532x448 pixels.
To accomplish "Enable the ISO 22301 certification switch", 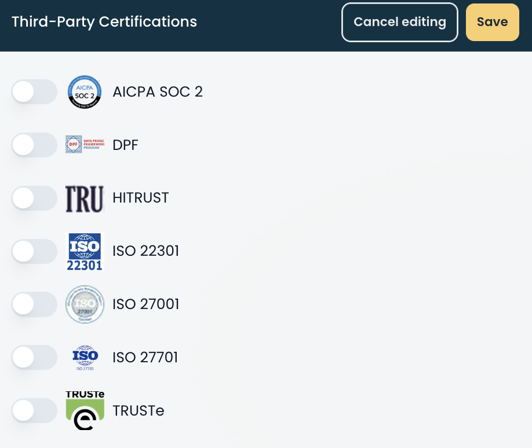I will 34,251.
